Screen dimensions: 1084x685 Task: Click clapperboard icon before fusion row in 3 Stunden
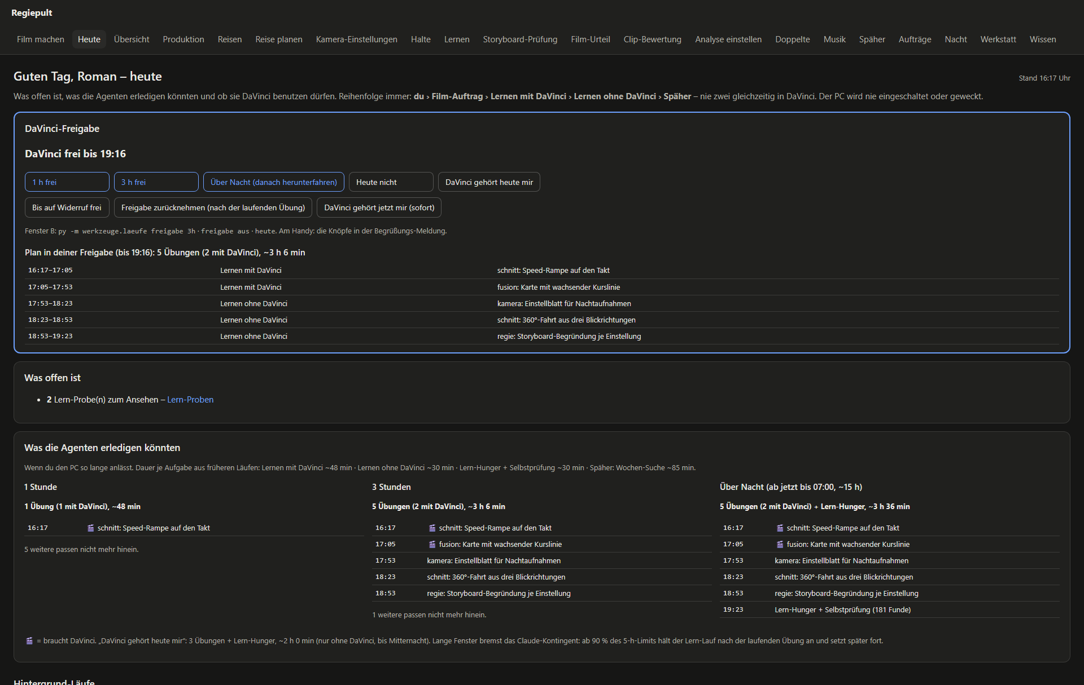click(x=432, y=545)
